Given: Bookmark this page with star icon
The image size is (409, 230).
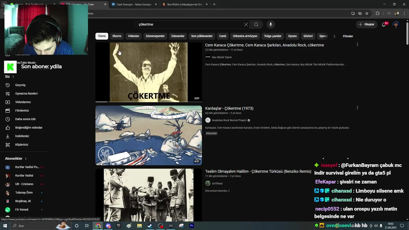Looking at the screenshot, I should click(x=367, y=13).
